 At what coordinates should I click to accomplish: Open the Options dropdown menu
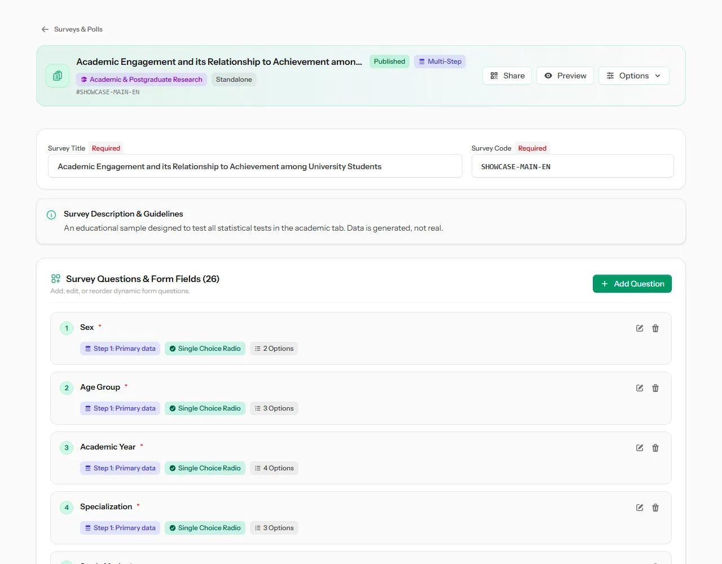(634, 76)
